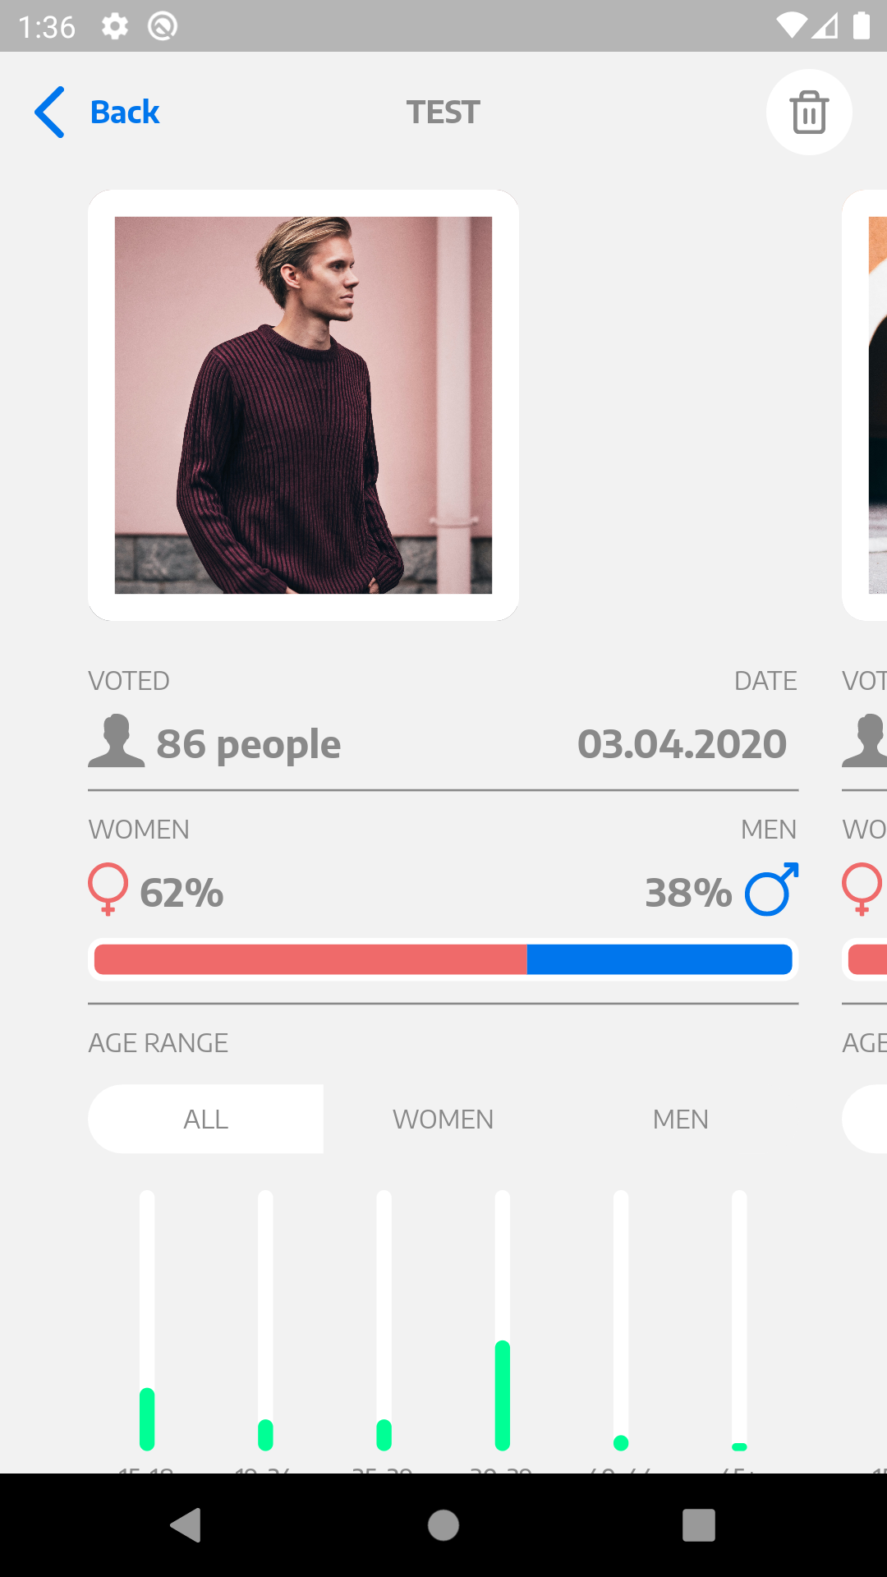Viewport: 887px width, 1577px height.
Task: Tap the partially visible next photo card
Action: pyautogui.click(x=865, y=405)
